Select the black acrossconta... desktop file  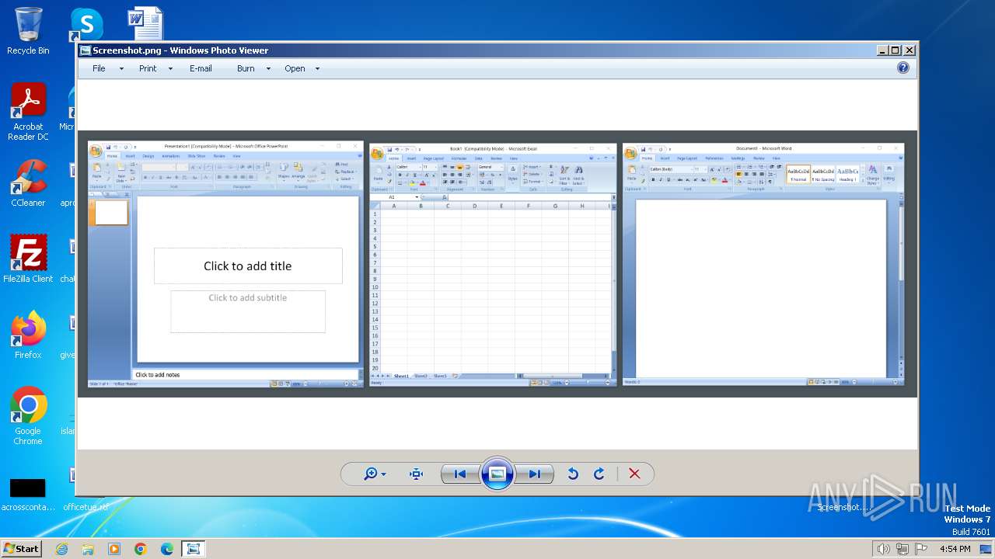tap(28, 495)
